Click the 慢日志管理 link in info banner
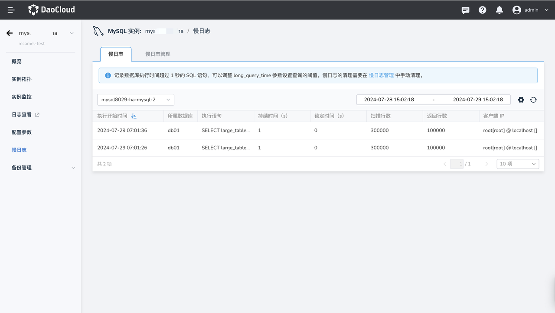This screenshot has height=313, width=555. coord(381,75)
